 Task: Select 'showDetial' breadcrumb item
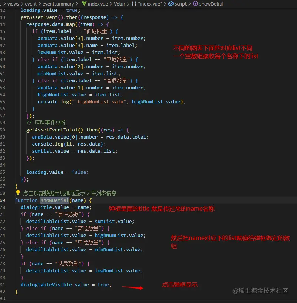pos(211,4)
